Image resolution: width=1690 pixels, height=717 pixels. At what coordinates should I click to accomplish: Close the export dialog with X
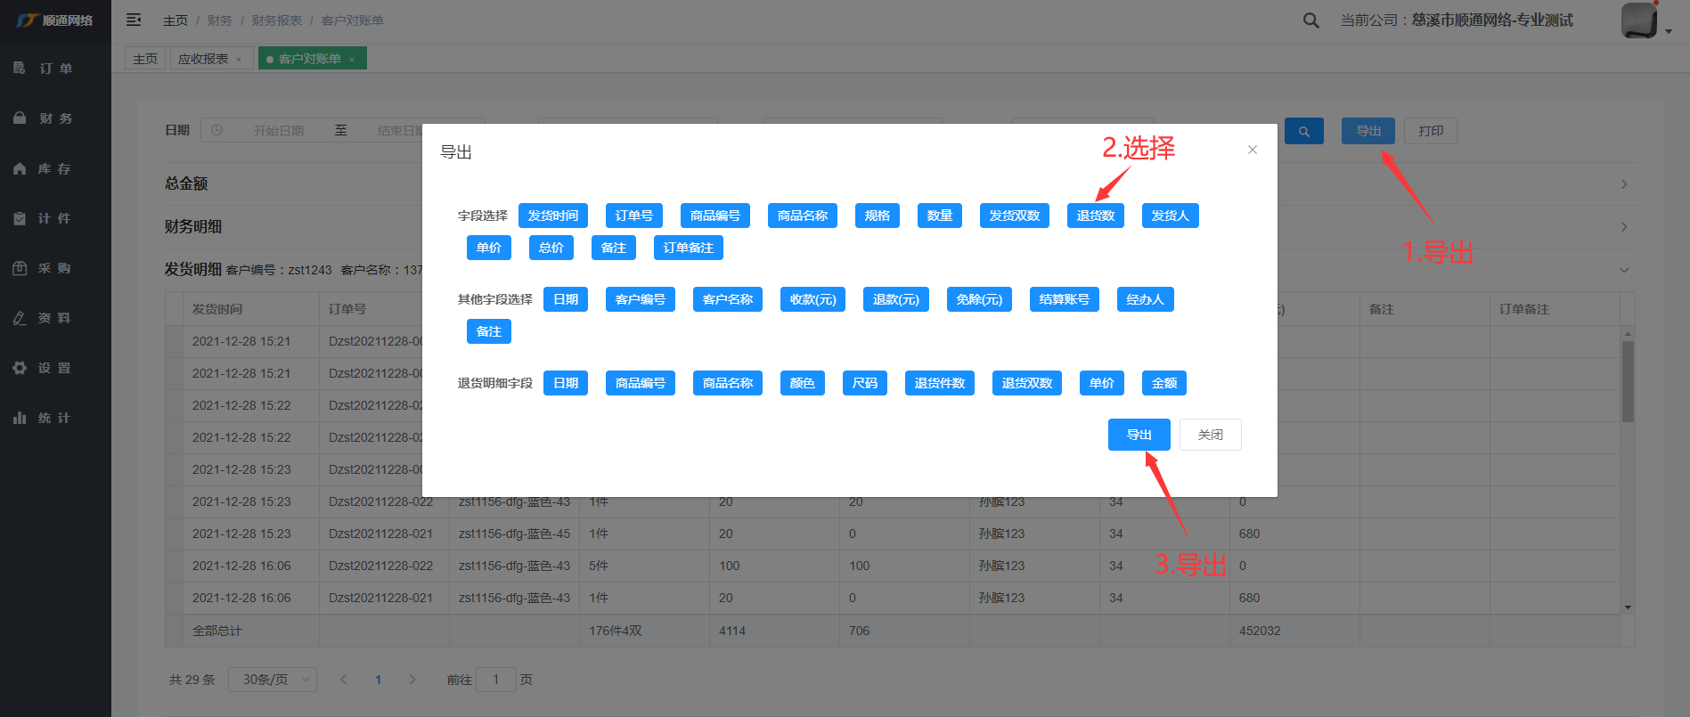(x=1252, y=150)
